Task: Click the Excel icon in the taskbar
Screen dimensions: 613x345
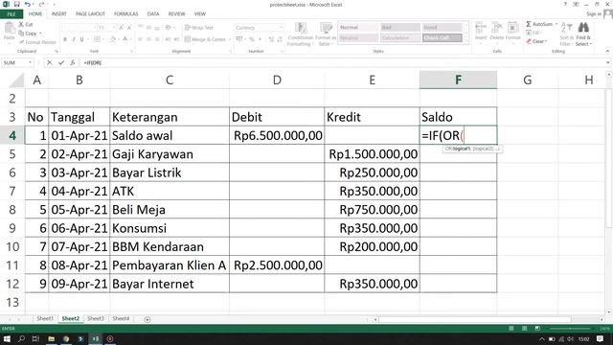Action: 96,338
